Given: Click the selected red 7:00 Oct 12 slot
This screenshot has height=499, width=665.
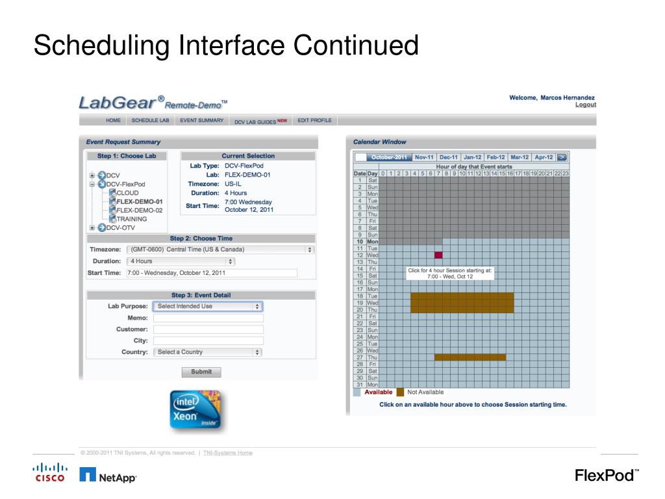Looking at the screenshot, I should pyautogui.click(x=438, y=255).
